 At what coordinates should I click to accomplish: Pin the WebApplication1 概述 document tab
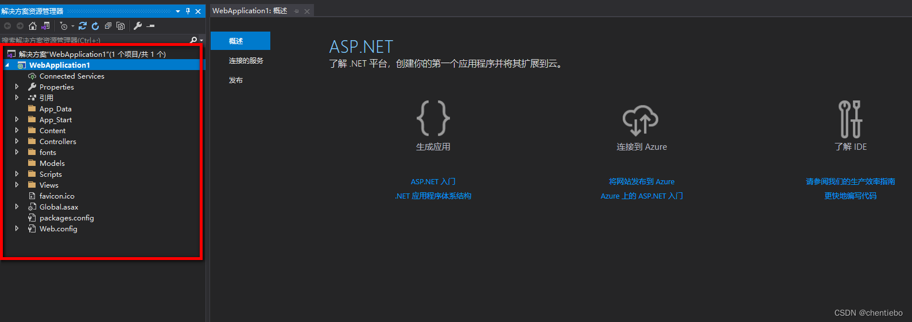297,11
